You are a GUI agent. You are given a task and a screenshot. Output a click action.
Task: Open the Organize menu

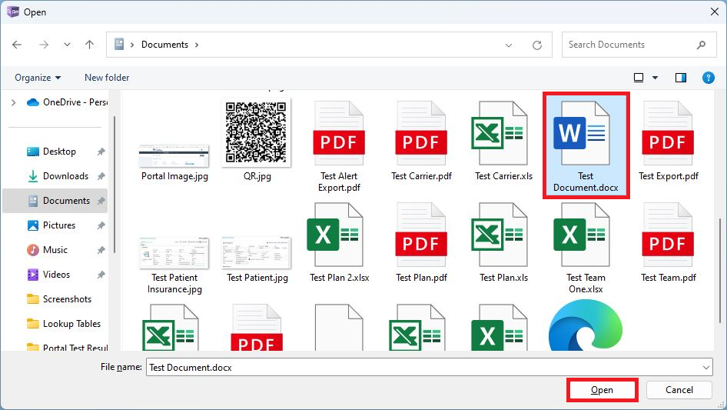coord(38,78)
